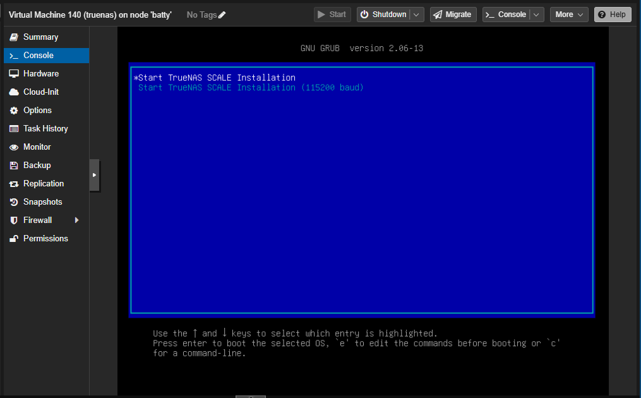The height and width of the screenshot is (398, 641).
Task: Open the Shutdown dropdown arrow
Action: [x=416, y=15]
